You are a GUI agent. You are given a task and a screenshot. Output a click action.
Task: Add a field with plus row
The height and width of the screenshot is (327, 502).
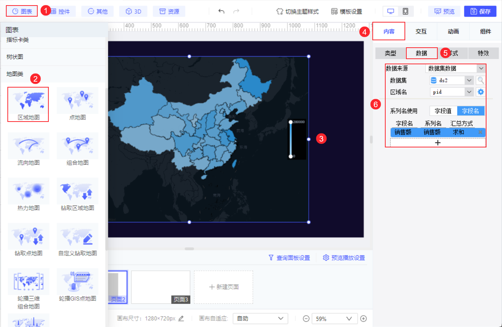pyautogui.click(x=438, y=143)
